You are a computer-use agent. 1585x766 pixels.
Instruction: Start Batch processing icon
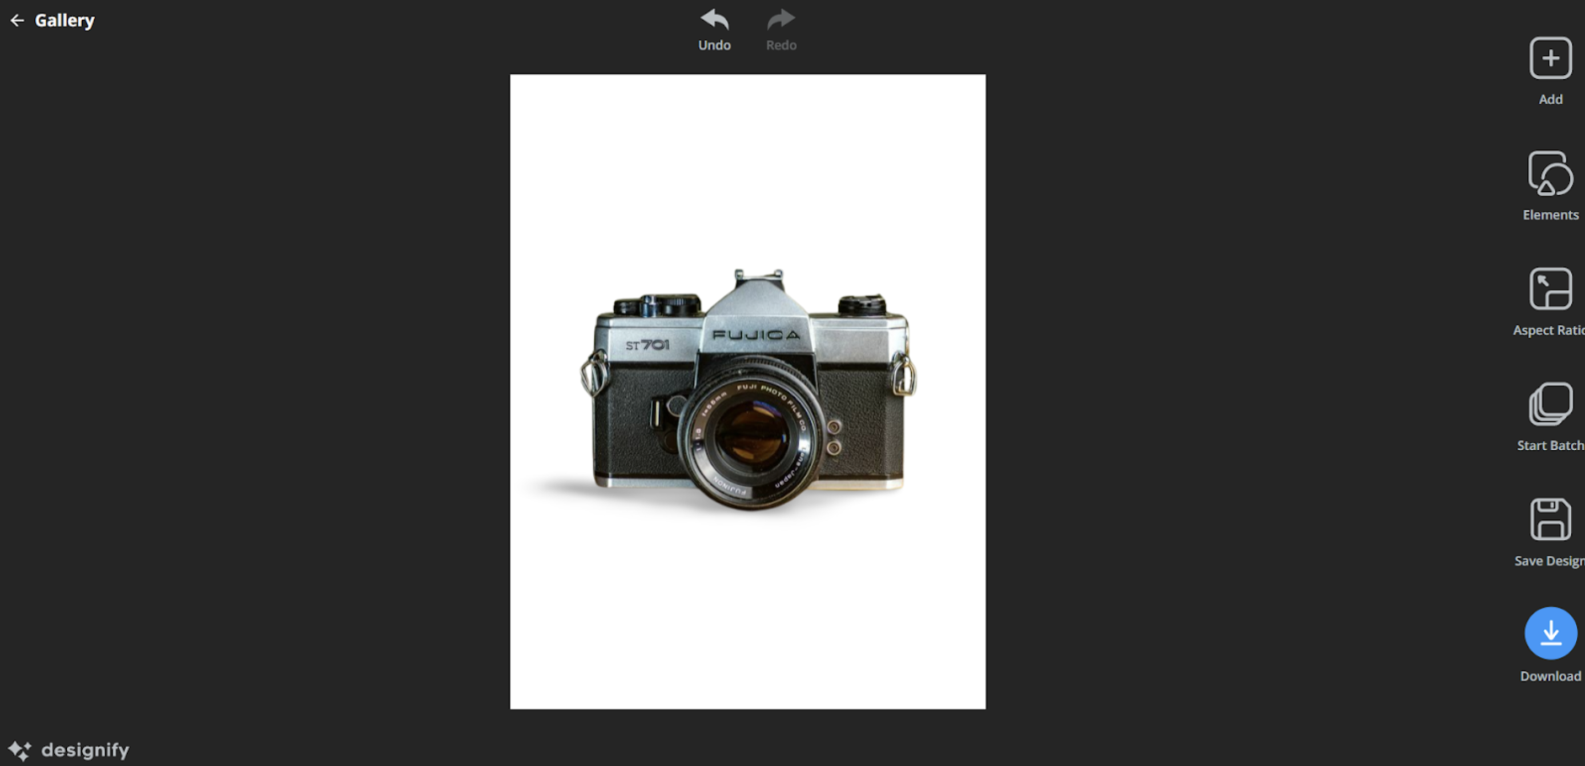[1550, 404]
